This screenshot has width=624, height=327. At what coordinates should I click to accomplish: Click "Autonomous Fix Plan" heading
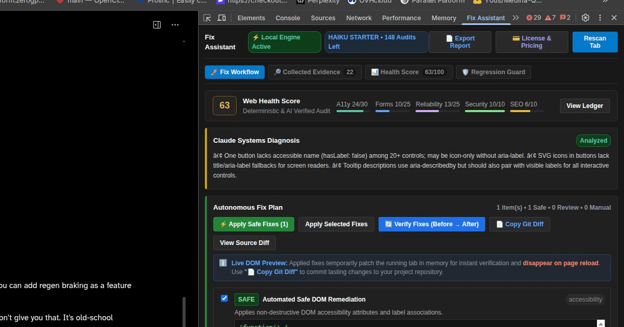click(x=248, y=208)
